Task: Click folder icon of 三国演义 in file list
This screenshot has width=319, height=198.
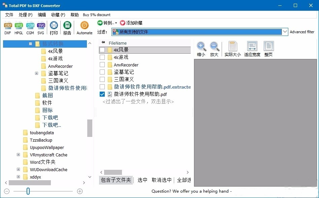Action: pyautogui.click(x=110, y=80)
